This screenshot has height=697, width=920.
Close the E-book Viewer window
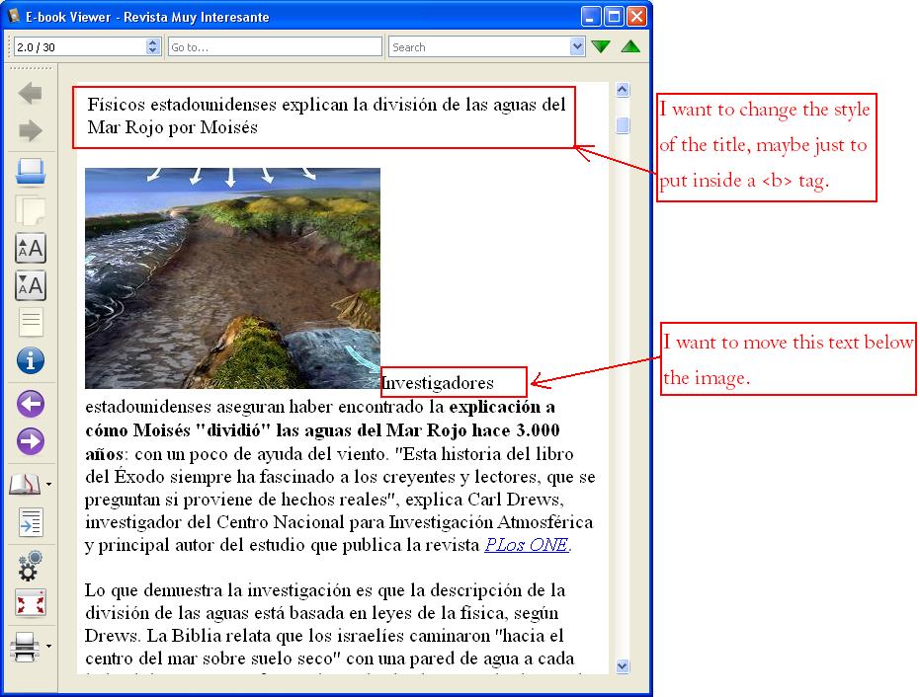click(x=636, y=17)
